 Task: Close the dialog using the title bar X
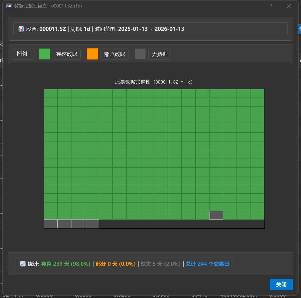289,6
